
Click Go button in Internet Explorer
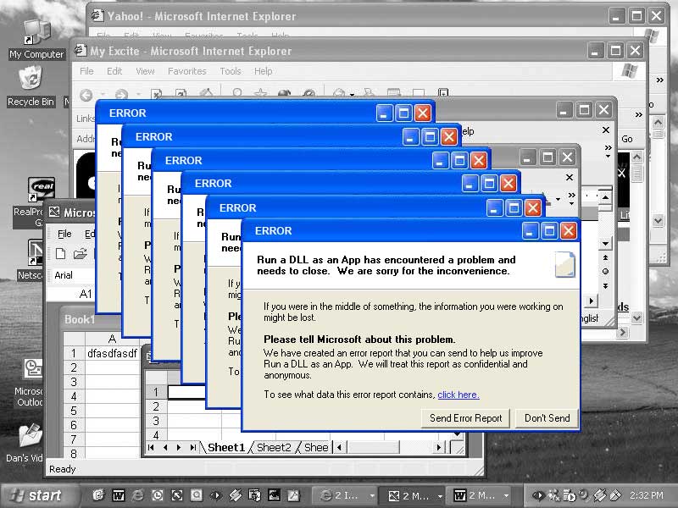tap(626, 139)
